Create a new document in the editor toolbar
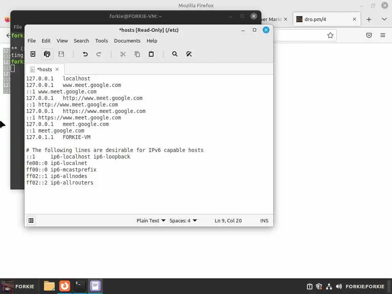The image size is (392, 294). coord(33,54)
